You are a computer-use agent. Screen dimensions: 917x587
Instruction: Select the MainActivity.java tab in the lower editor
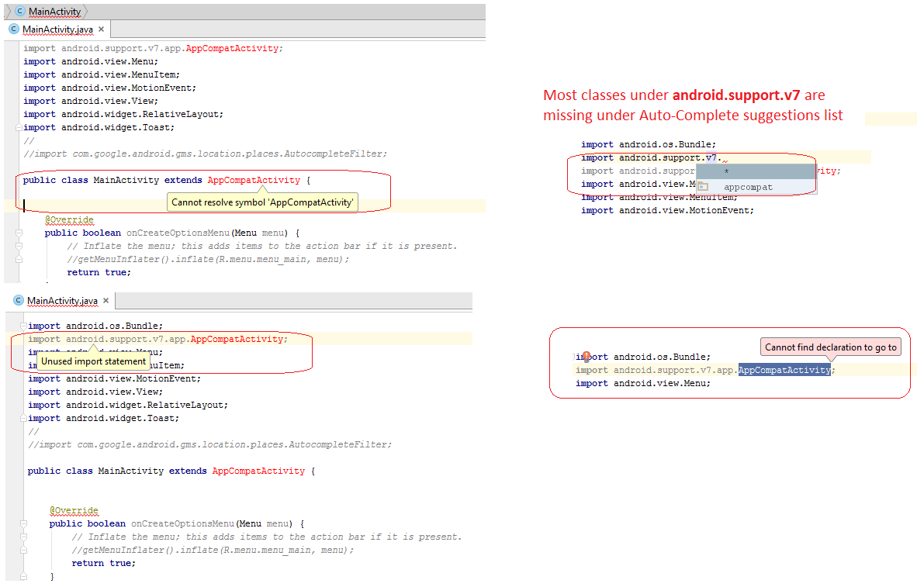tap(62, 301)
